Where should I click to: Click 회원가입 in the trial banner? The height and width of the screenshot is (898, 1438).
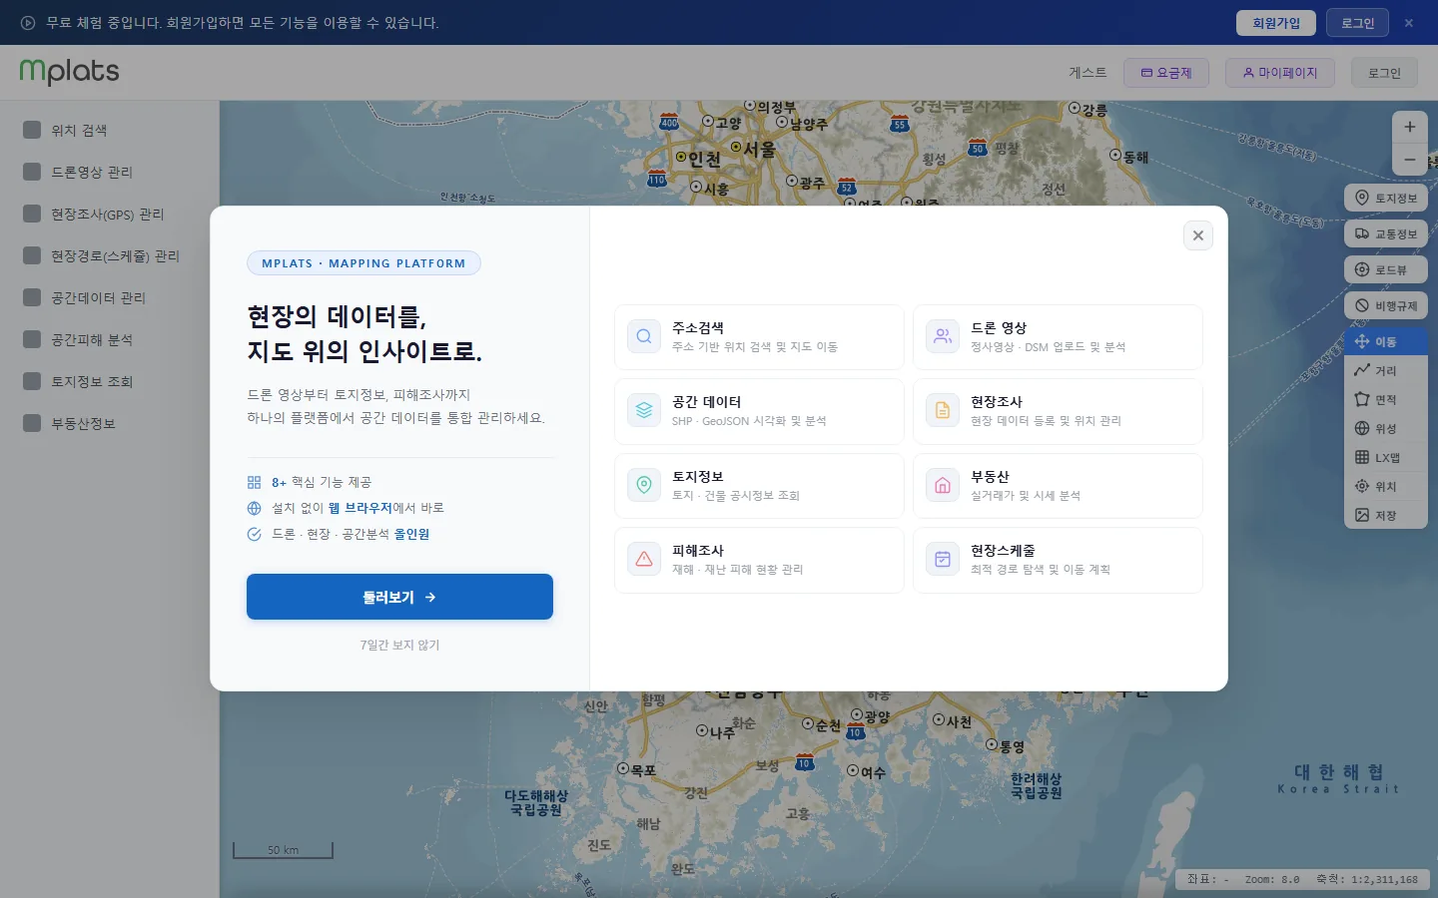[1276, 23]
